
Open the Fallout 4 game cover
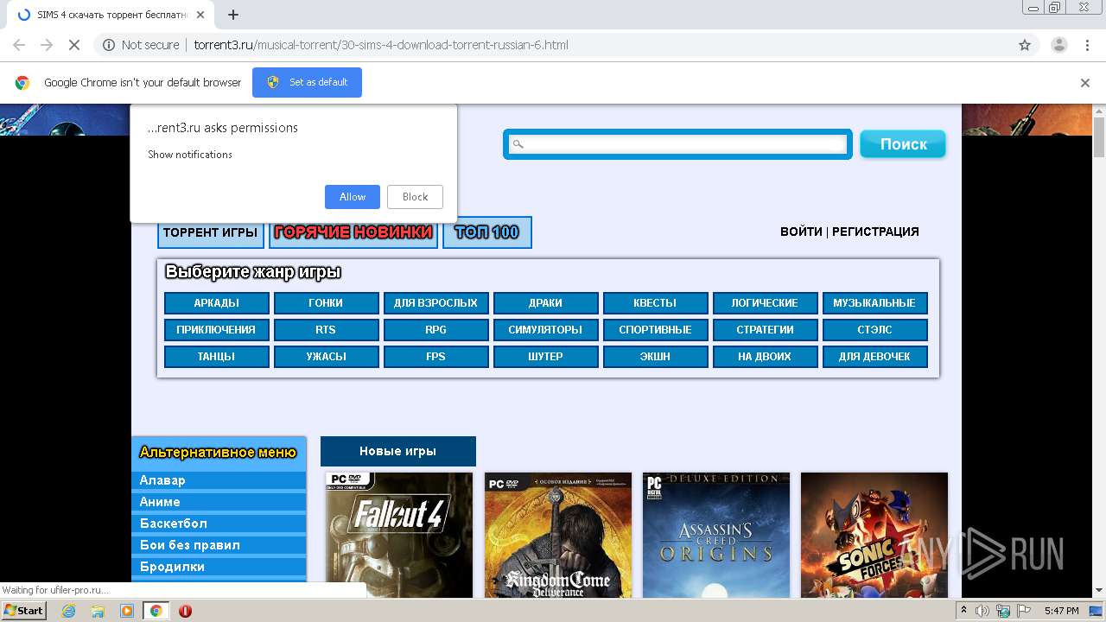pyautogui.click(x=399, y=535)
